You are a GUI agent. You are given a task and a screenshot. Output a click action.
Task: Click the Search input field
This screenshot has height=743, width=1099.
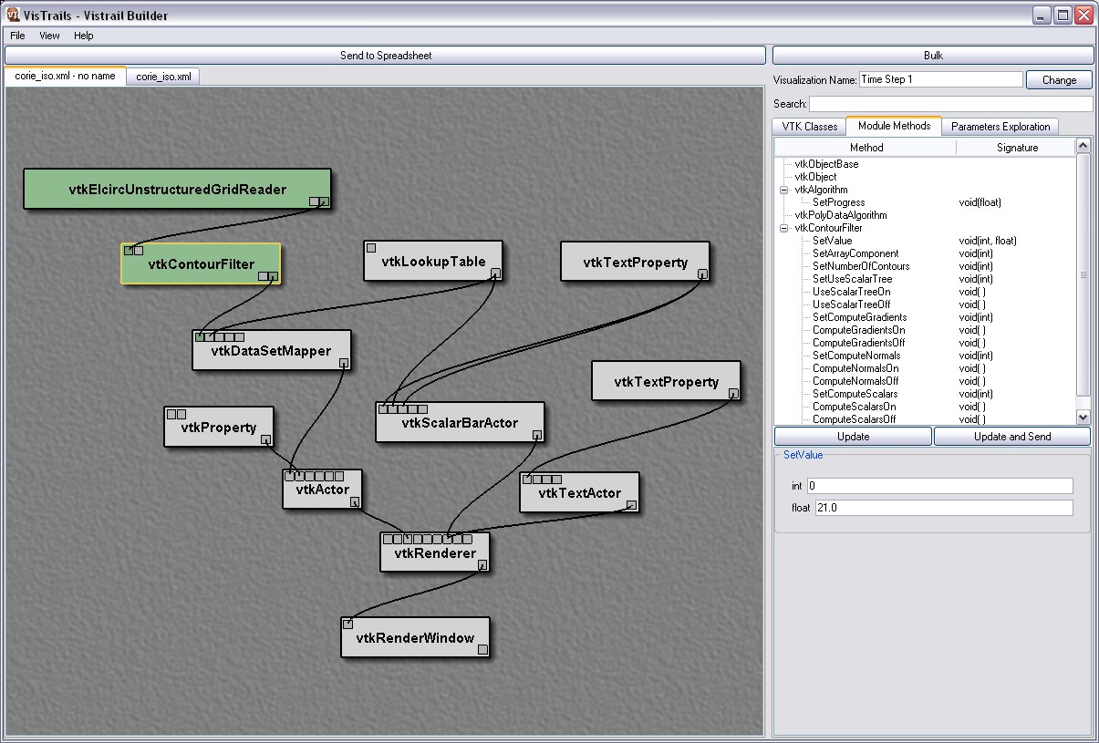[950, 104]
